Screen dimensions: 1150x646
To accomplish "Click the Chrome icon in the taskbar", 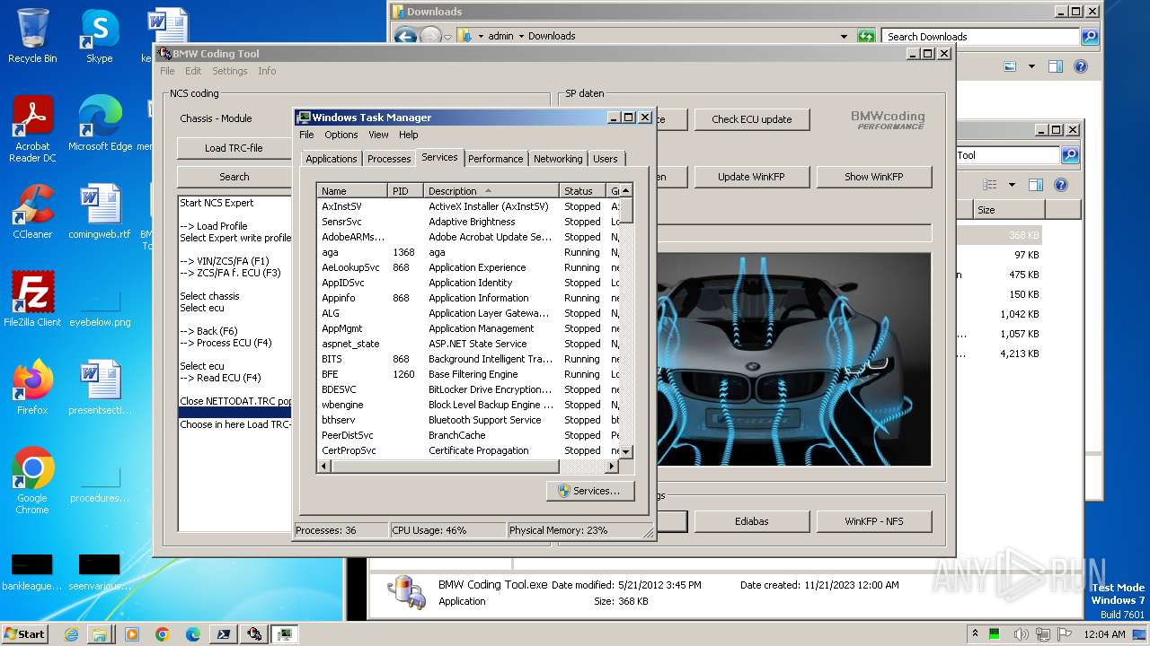I will [x=162, y=634].
